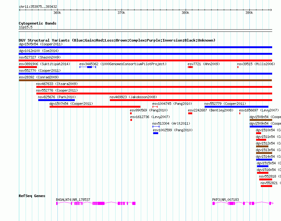Image resolution: width=281 pixels, height=221 pixels.
Task: Click esv1656697 (Levy2007) label
Action: [259, 110]
